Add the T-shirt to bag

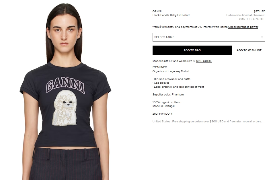pyautogui.click(x=192, y=50)
